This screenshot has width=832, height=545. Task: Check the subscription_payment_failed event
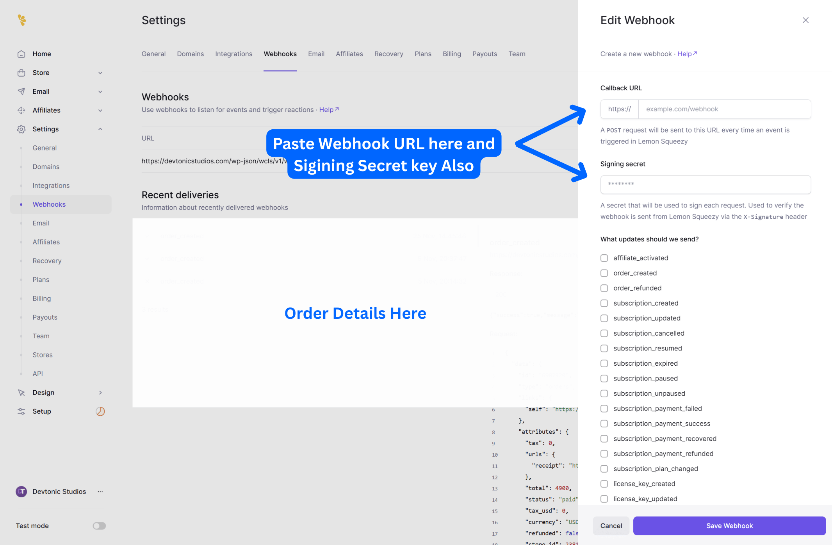click(x=604, y=408)
